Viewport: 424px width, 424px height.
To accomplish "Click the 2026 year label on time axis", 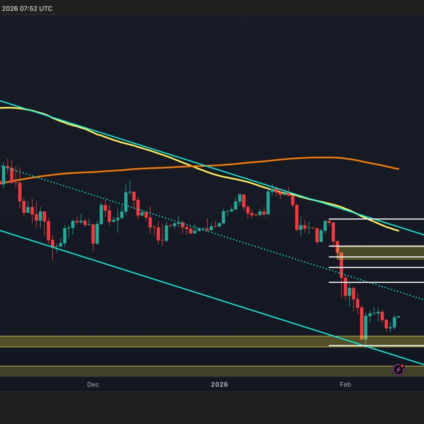I will click(x=219, y=384).
